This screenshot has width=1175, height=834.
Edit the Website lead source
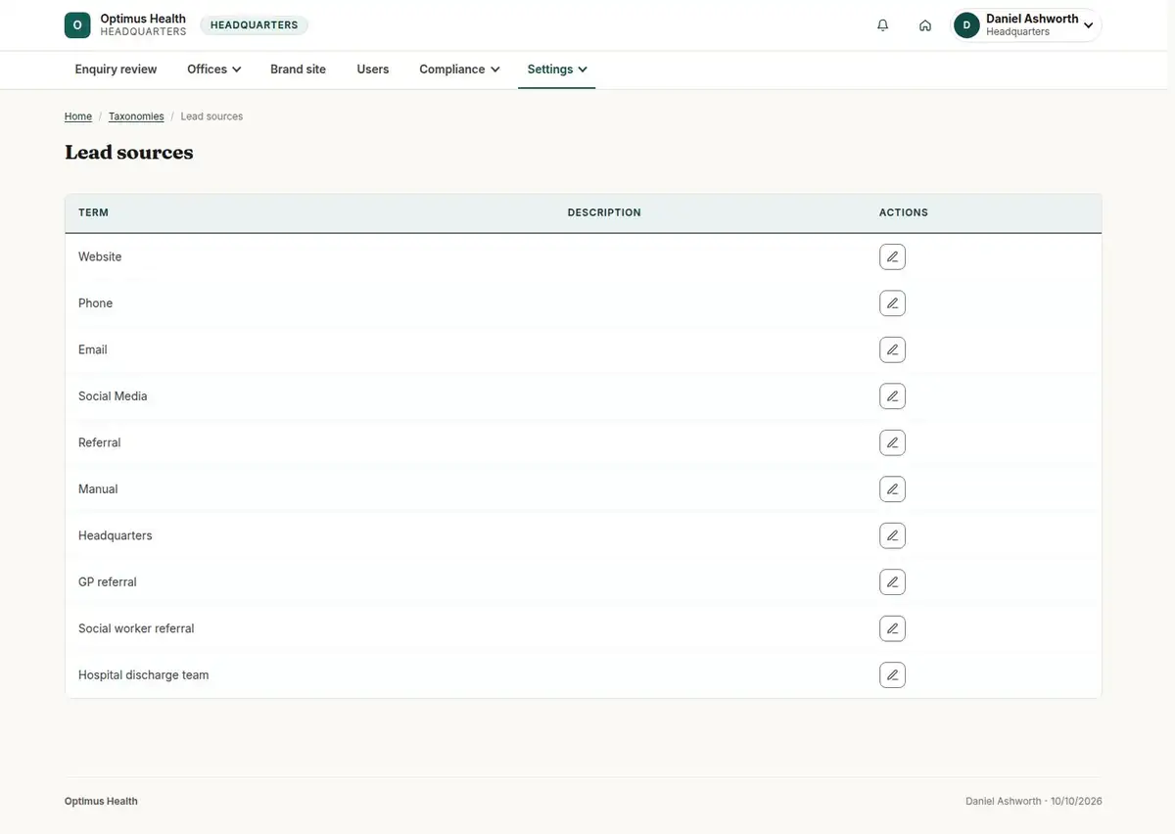pyautogui.click(x=892, y=256)
